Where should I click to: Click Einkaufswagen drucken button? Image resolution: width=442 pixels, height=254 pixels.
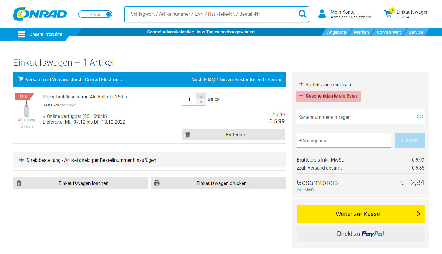point(219,183)
